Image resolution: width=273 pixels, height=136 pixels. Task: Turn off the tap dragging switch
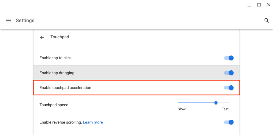229,73
